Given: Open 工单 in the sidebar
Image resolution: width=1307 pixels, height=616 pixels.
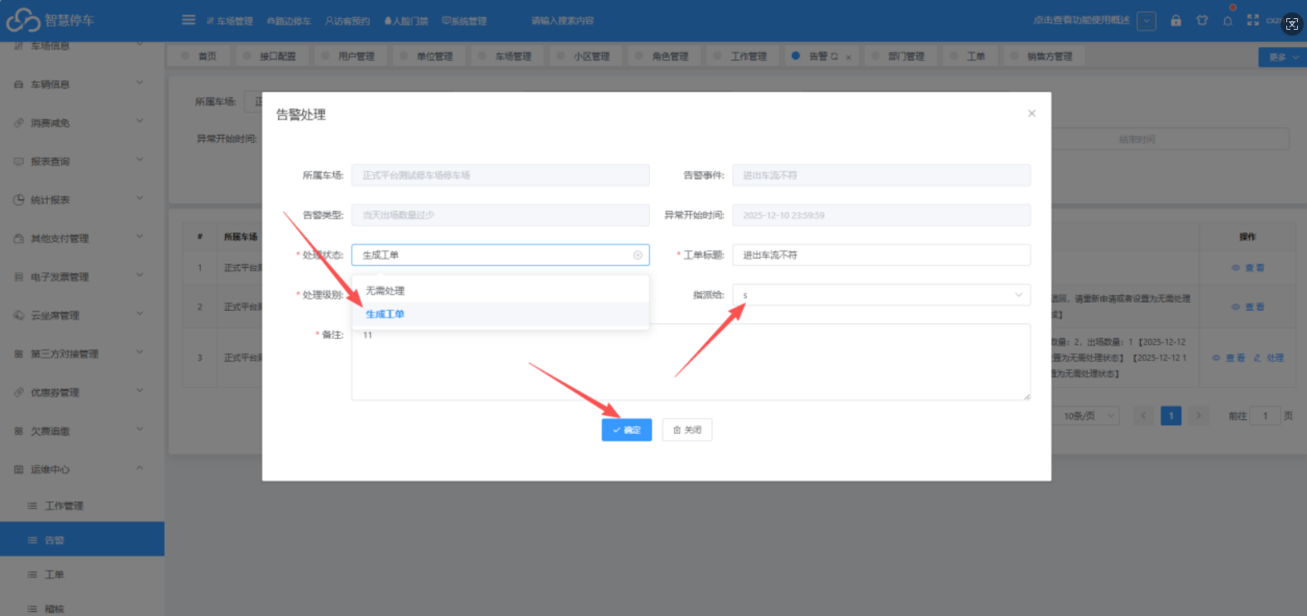Looking at the screenshot, I should [82, 575].
